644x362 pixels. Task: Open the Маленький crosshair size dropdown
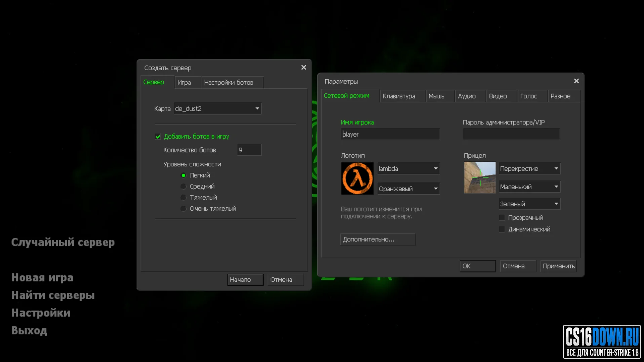(529, 187)
